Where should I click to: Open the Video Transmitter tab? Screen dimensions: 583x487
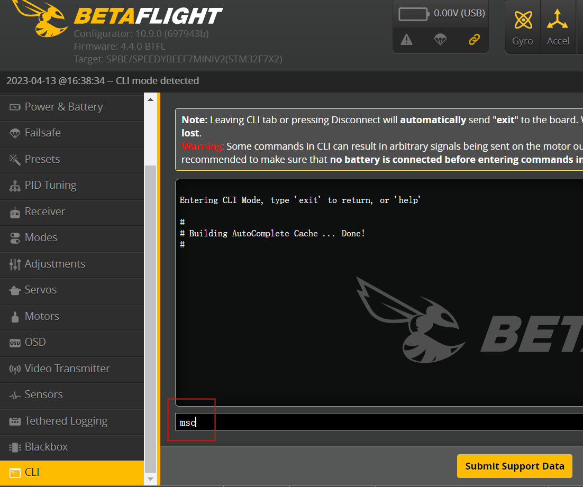(72, 369)
